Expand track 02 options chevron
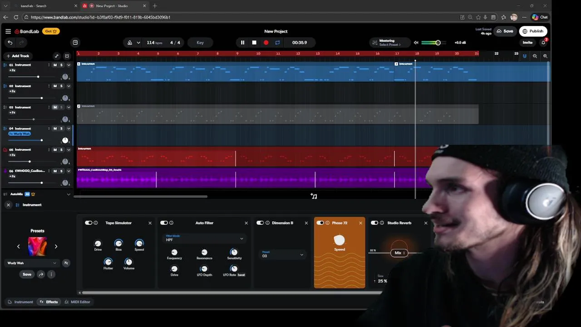581x327 pixels. pos(69,86)
